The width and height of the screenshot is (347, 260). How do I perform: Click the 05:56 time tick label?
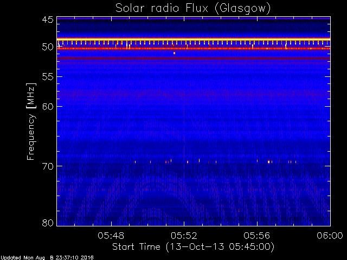pyautogui.click(x=257, y=236)
